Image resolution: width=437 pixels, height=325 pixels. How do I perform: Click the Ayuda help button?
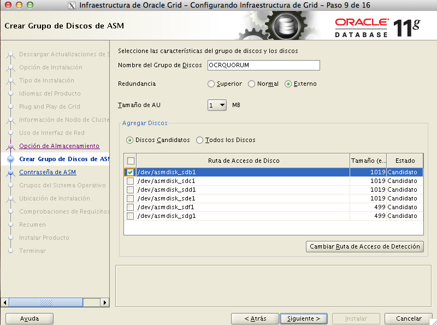29,318
